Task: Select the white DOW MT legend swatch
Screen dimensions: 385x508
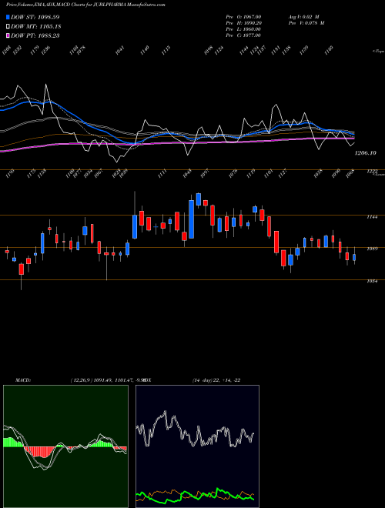Action: 8,27
